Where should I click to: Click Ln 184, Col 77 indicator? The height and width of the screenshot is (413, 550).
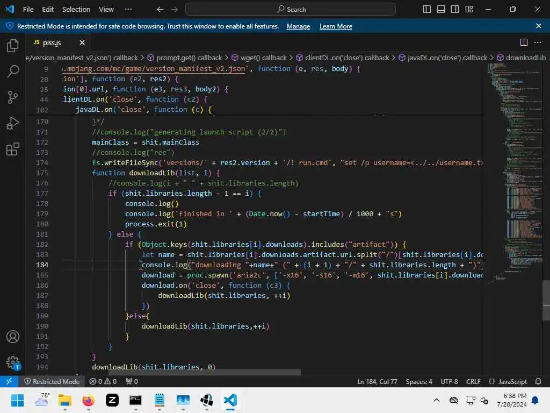377,382
